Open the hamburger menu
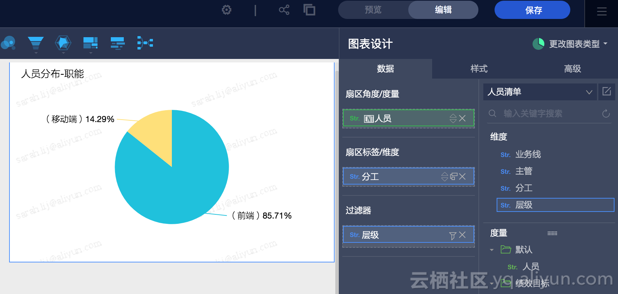This screenshot has width=618, height=294. (x=602, y=12)
